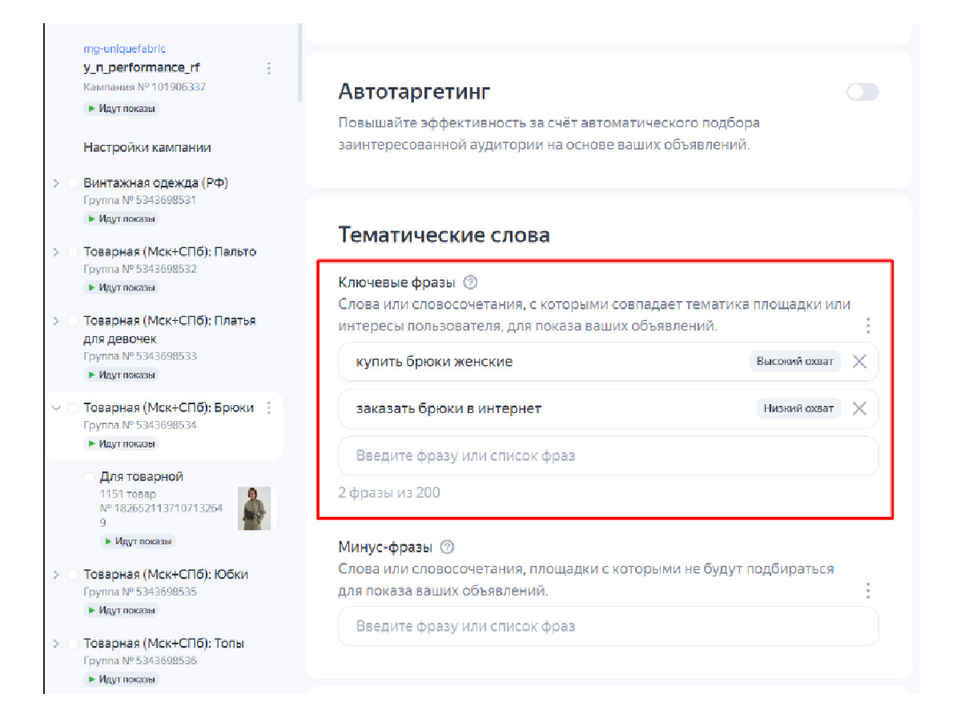
Task: Open help icon next to Ключевые фразы
Action: [x=470, y=283]
